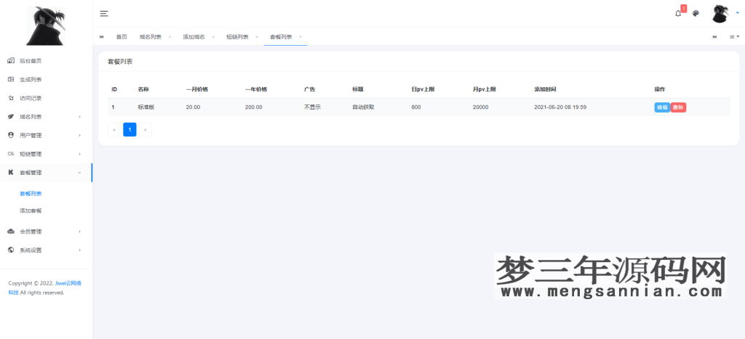Switch to the 域名列表 tab

click(x=150, y=36)
